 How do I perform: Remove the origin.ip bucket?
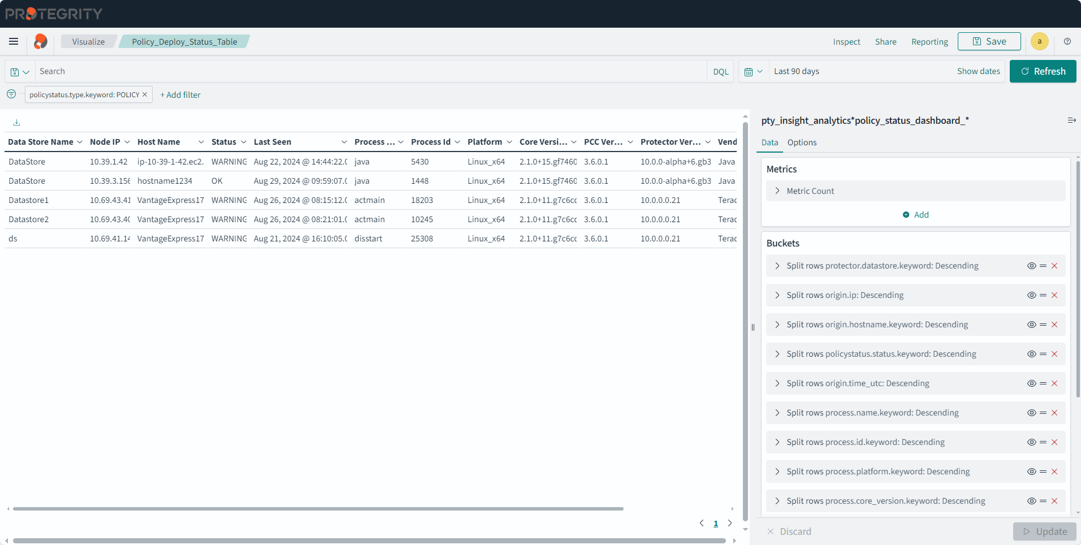pyautogui.click(x=1054, y=295)
